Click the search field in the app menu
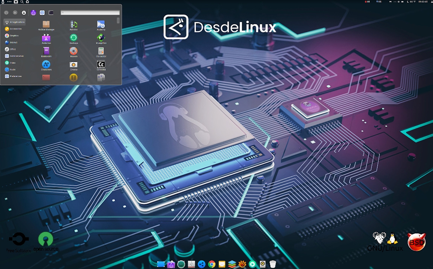433x269 pixels. coord(90,13)
